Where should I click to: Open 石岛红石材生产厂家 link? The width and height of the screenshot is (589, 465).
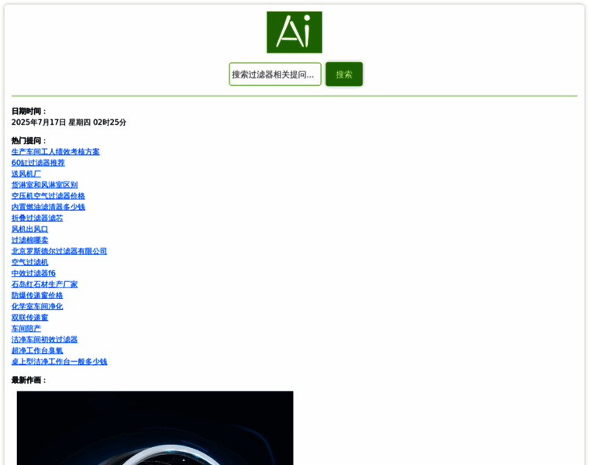[44, 284]
